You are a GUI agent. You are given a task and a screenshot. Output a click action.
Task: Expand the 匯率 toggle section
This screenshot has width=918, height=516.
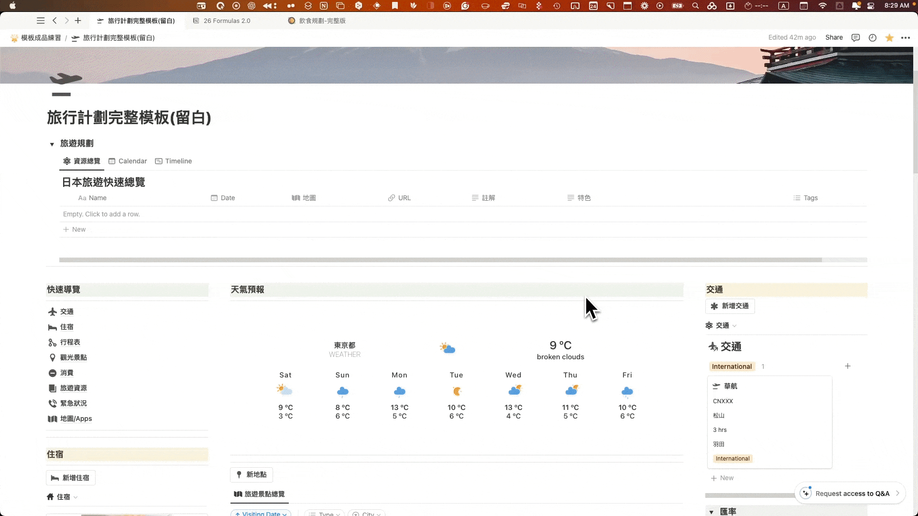click(x=711, y=512)
